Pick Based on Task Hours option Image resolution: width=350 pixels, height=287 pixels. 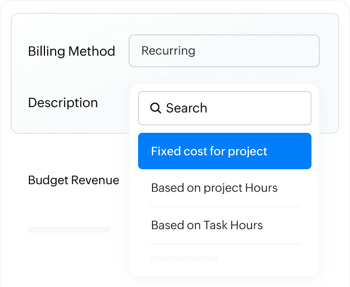207,225
